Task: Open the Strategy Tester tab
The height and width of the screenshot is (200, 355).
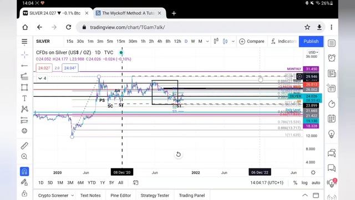Action: pyautogui.click(x=155, y=196)
